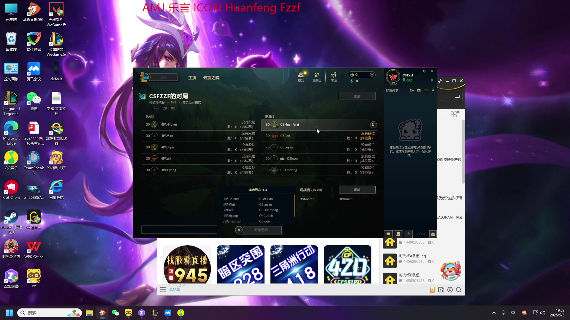Click the 邀请 invite button
This screenshot has height=320, width=570.
point(357,96)
